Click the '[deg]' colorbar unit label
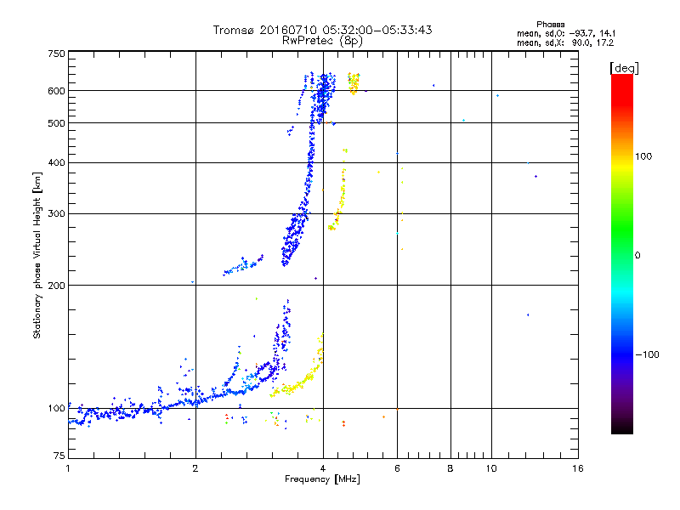Viewport: 680px width, 510px height. [624, 68]
